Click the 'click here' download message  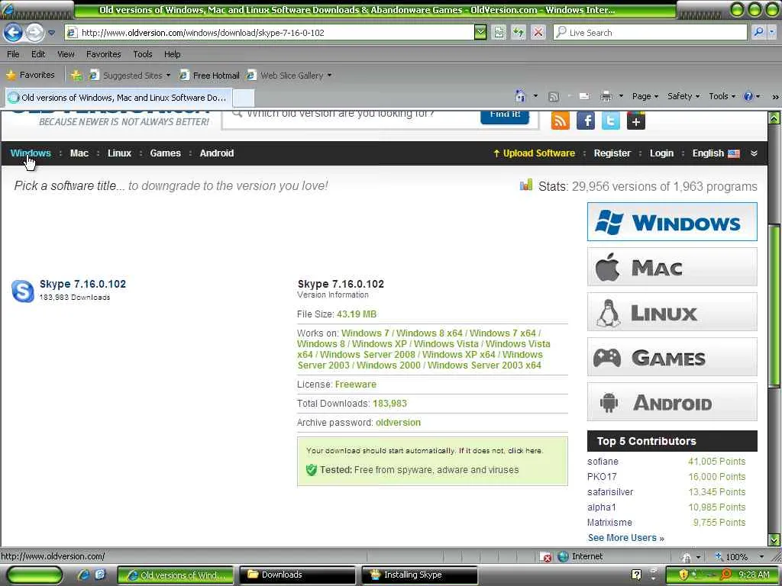[525, 450]
